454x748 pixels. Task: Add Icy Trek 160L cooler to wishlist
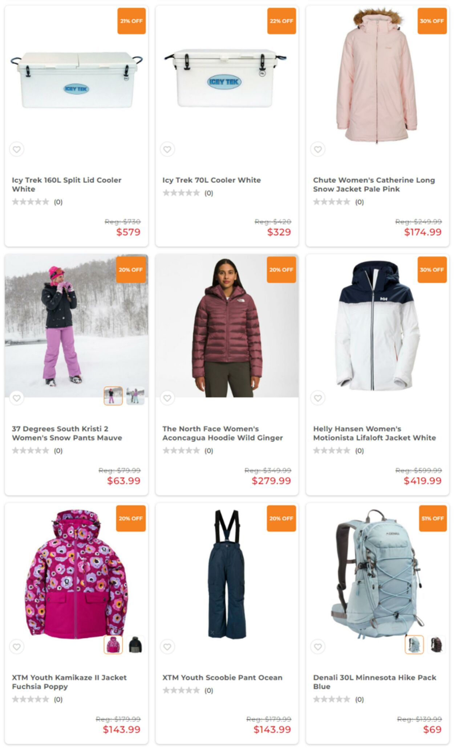[17, 149]
